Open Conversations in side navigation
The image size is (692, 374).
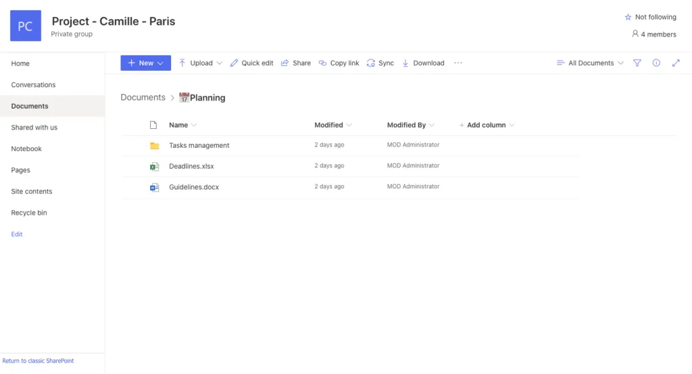(x=33, y=84)
